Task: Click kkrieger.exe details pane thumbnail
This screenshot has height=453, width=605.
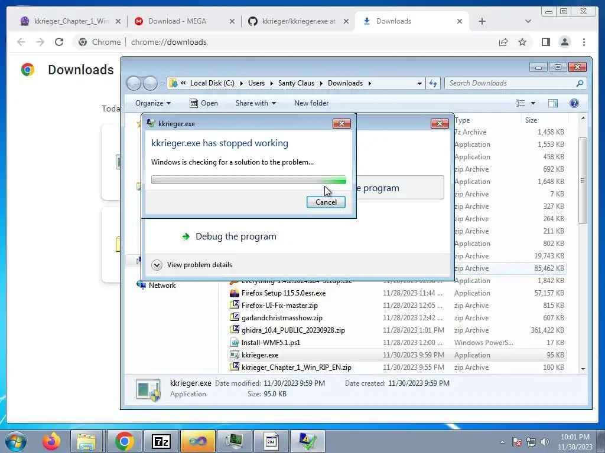Action: click(148, 389)
